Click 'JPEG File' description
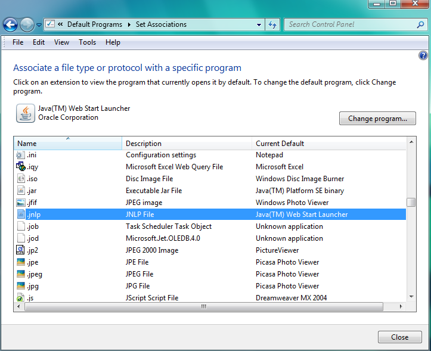The height and width of the screenshot is (351, 431). 139,274
